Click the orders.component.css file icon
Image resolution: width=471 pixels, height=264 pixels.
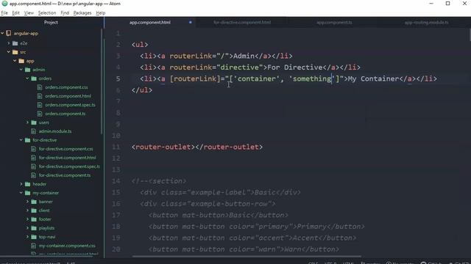pos(40,87)
